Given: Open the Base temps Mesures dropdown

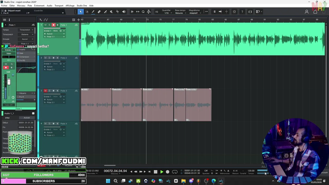Looking at the screenshot, I should [x=180, y=13].
